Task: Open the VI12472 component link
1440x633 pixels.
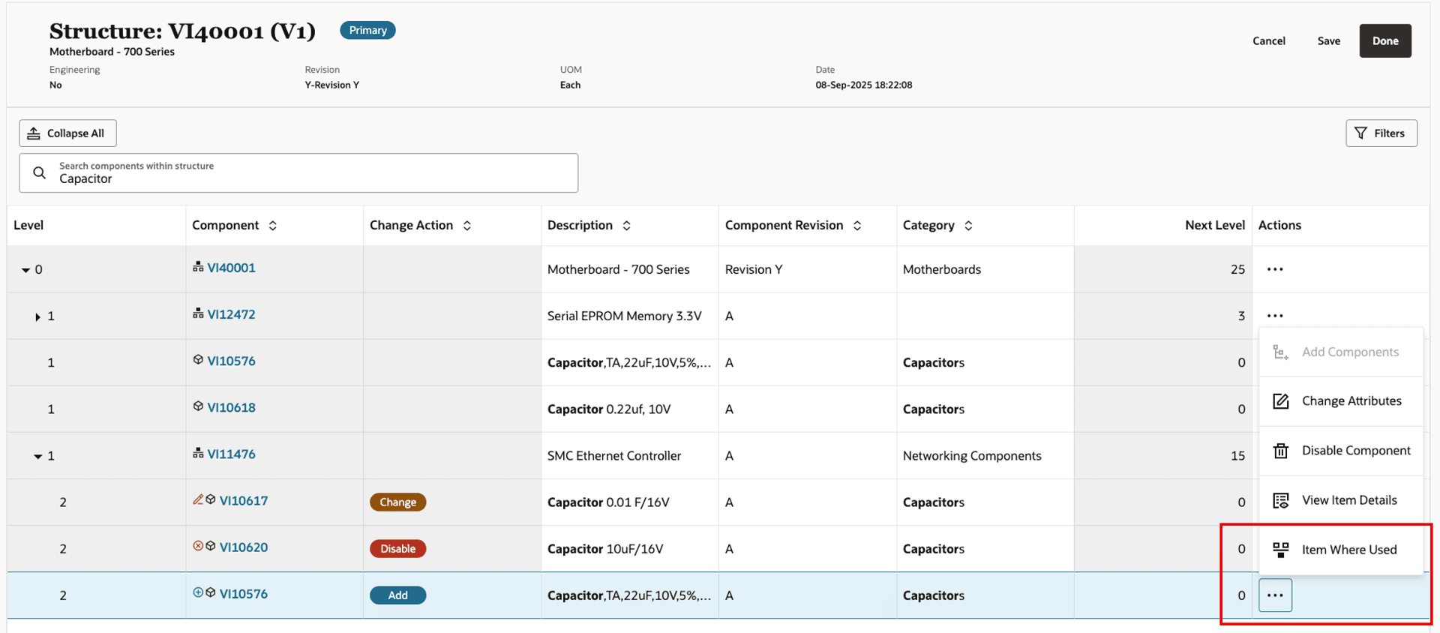Action: (231, 314)
